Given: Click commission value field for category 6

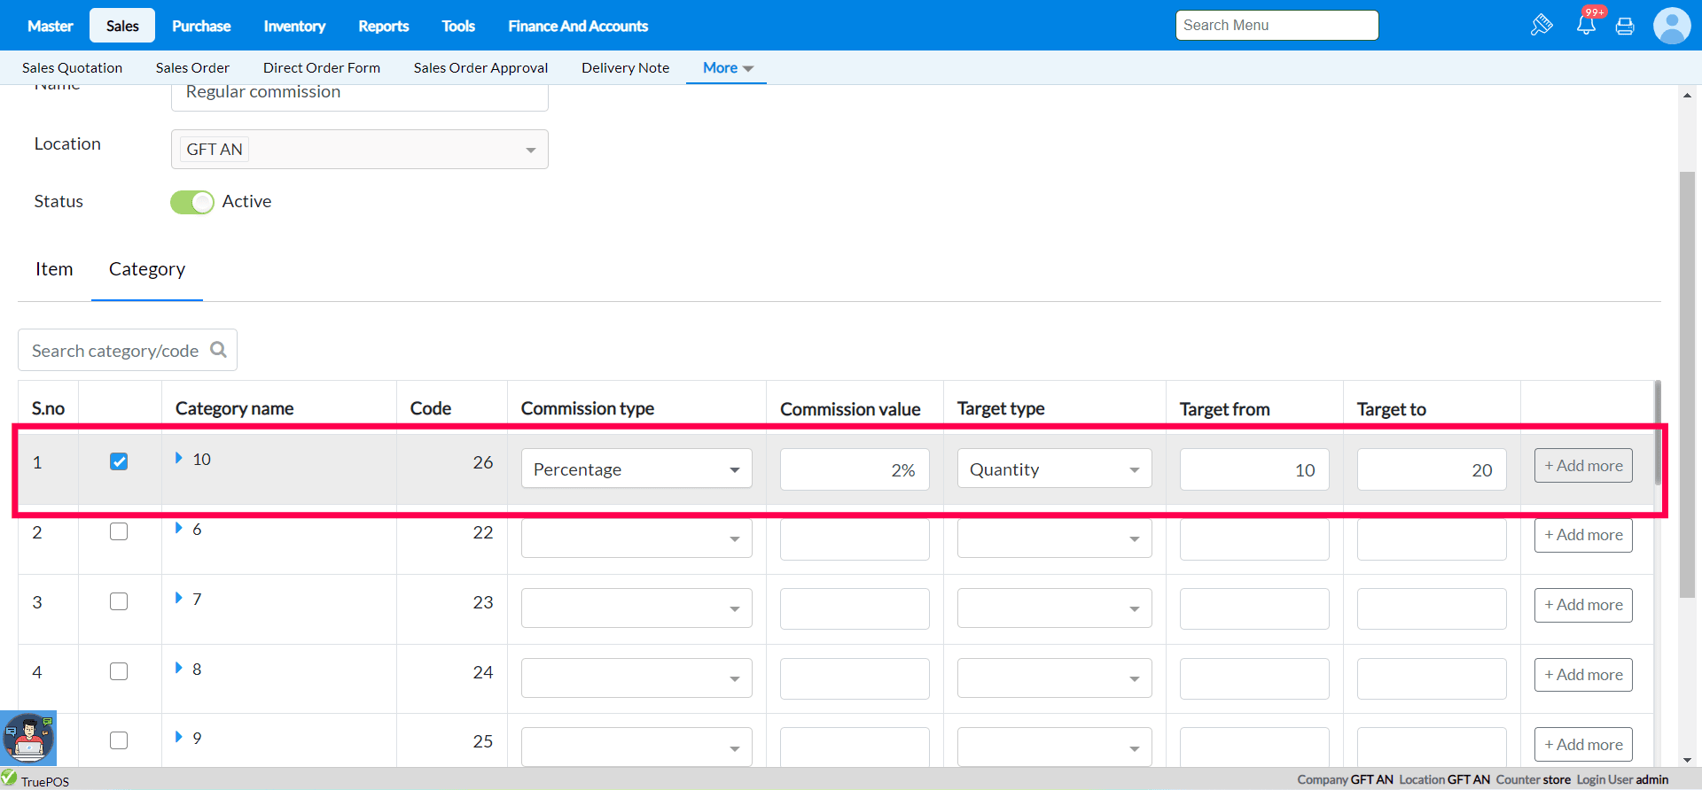Looking at the screenshot, I should [855, 539].
